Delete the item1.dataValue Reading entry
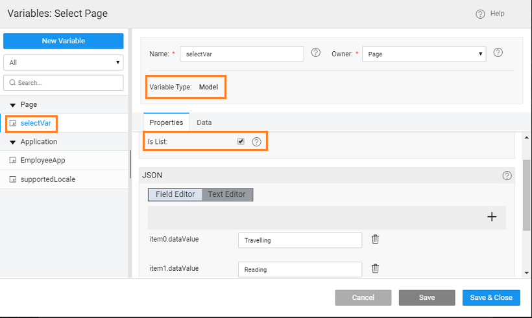Image resolution: width=532 pixels, height=318 pixels. pos(375,269)
